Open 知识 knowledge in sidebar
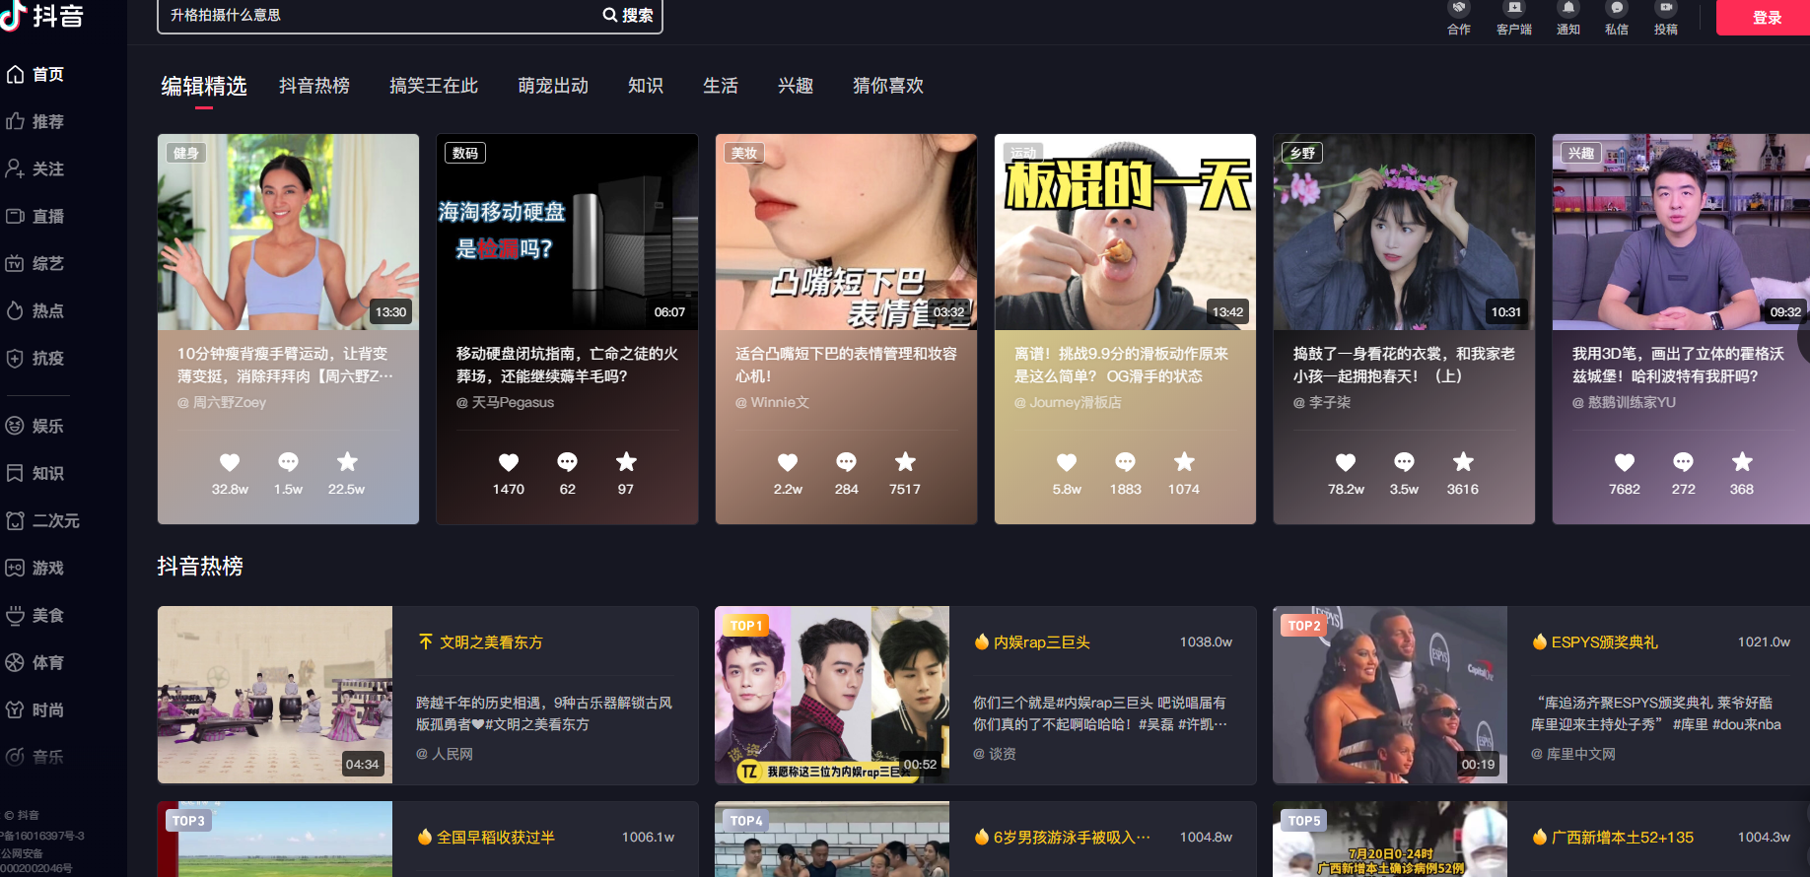 click(35, 474)
